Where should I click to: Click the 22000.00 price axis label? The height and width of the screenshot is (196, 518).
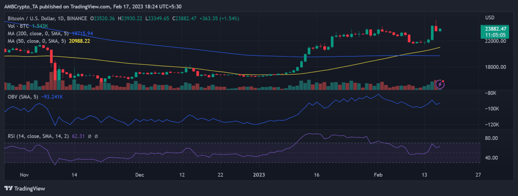point(495,41)
